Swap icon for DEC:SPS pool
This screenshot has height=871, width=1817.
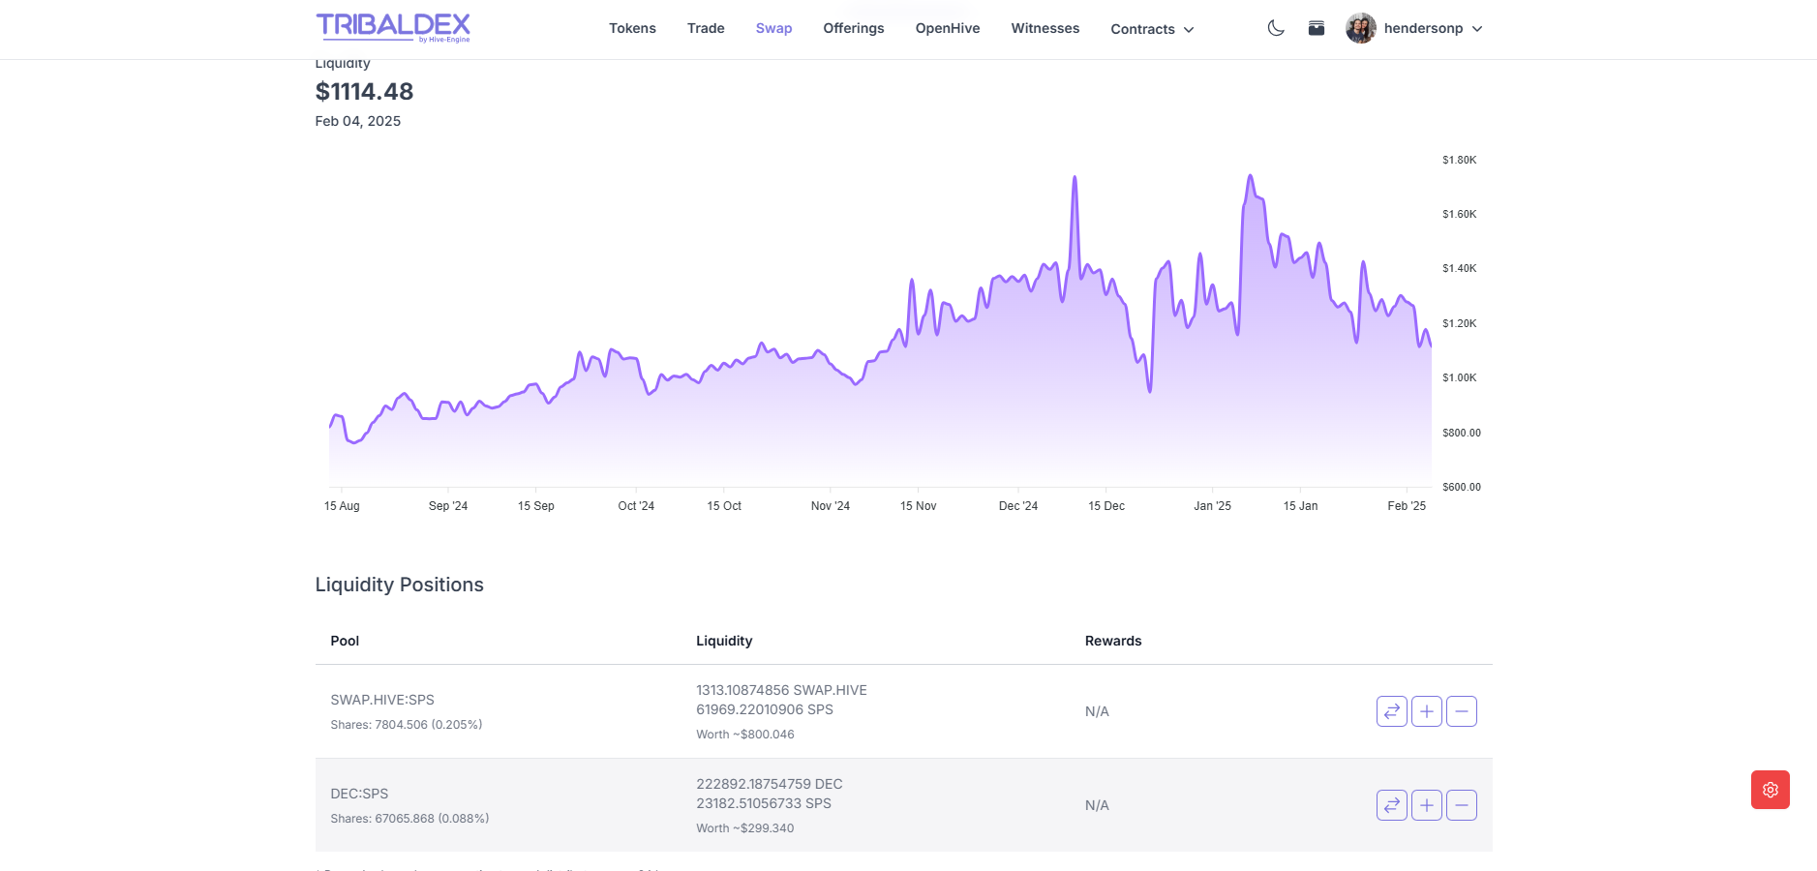coord(1392,805)
